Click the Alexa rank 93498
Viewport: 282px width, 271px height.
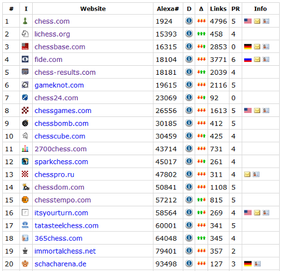point(166,264)
